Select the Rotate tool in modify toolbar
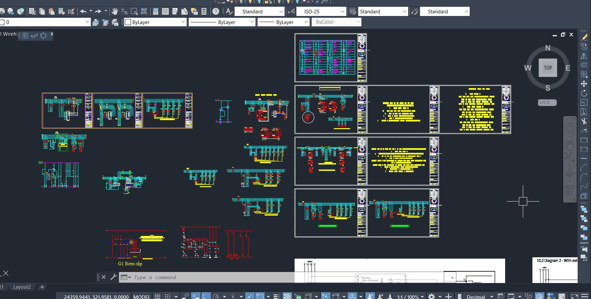The width and height of the screenshot is (591, 299). [584, 93]
